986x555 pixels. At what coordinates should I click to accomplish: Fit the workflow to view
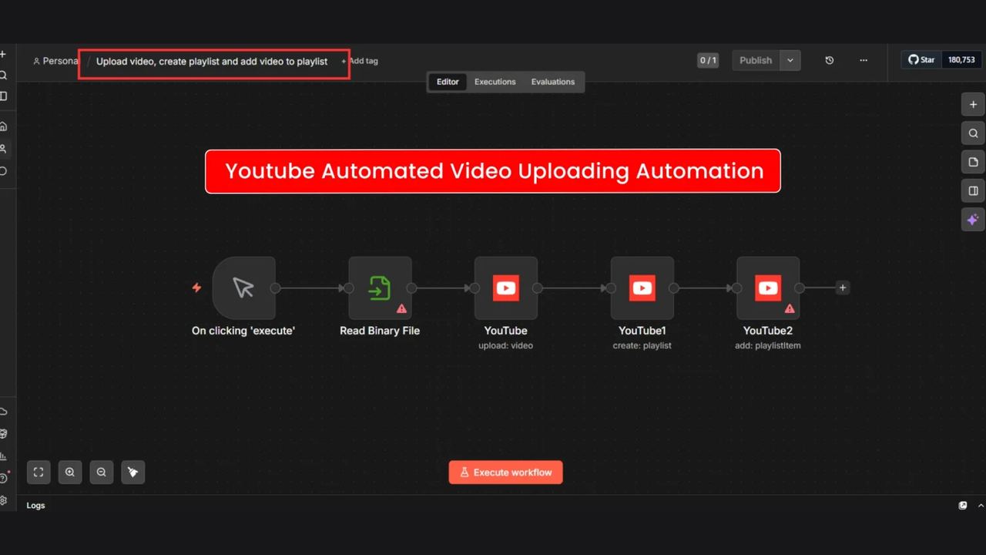(x=39, y=473)
